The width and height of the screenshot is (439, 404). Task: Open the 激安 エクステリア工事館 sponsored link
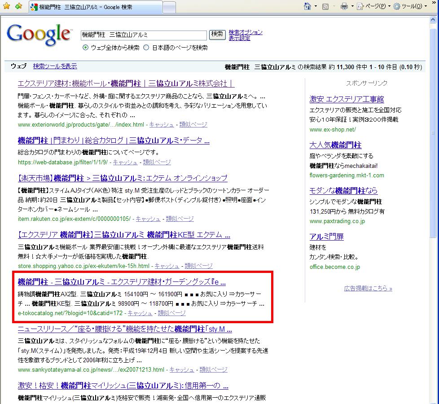(x=347, y=99)
